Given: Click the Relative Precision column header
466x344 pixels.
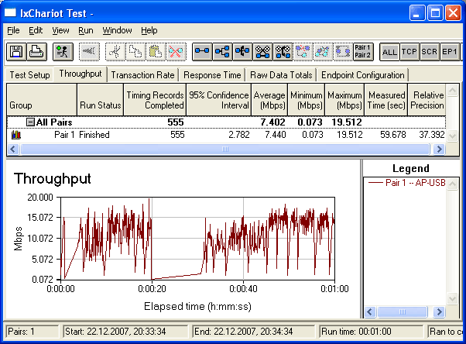Looking at the screenshot, I should click(427, 100).
